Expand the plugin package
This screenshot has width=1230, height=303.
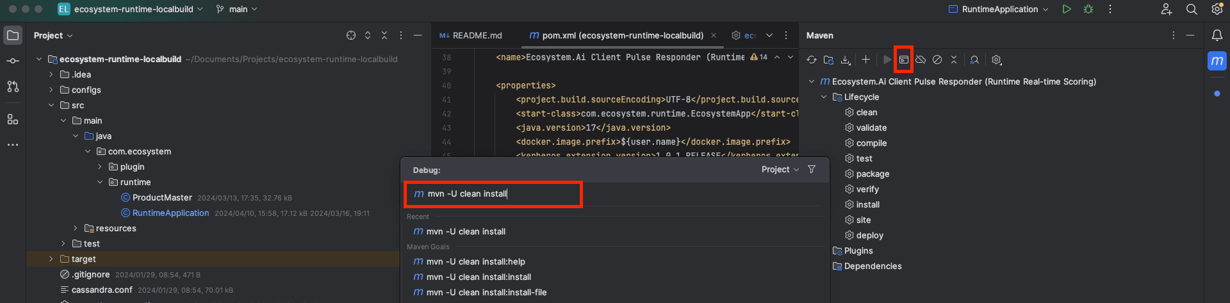click(100, 167)
